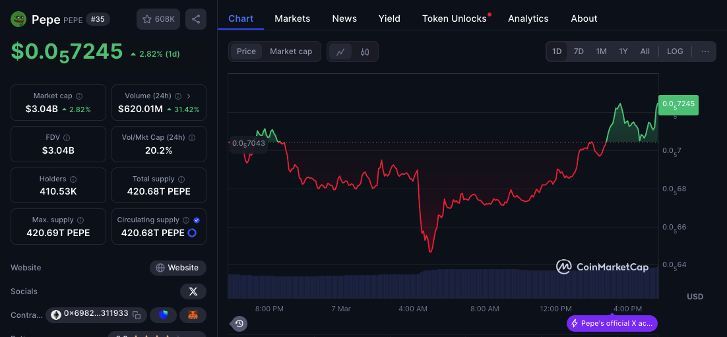Open the share icon button
This screenshot has height=337, width=727.
point(196,19)
